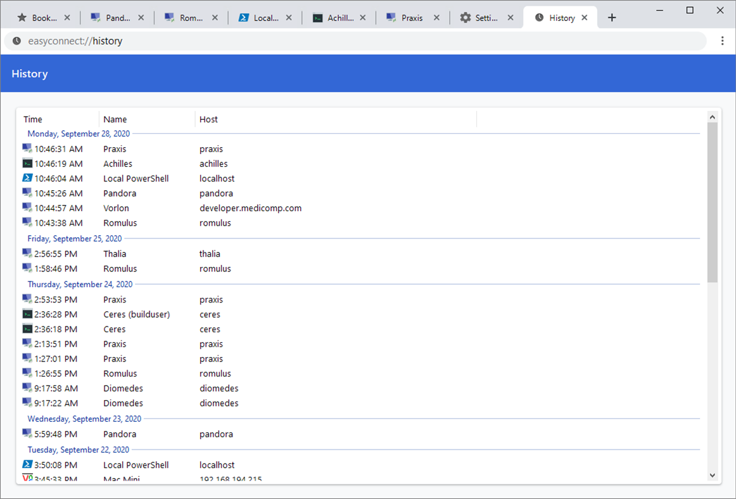Click the remote desktop icon beside 2:56:55 PM Thalia
The image size is (736, 499).
tap(27, 253)
